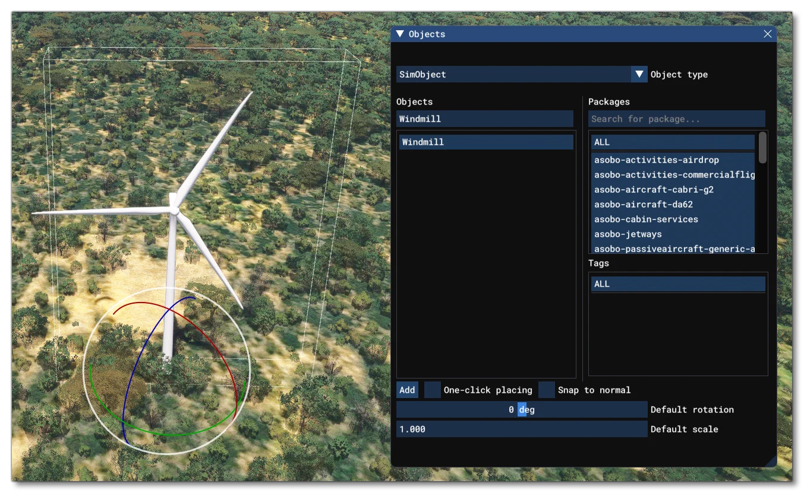Open the Object type dropdown arrow
Image resolution: width=804 pixels, height=493 pixels.
[x=639, y=74]
